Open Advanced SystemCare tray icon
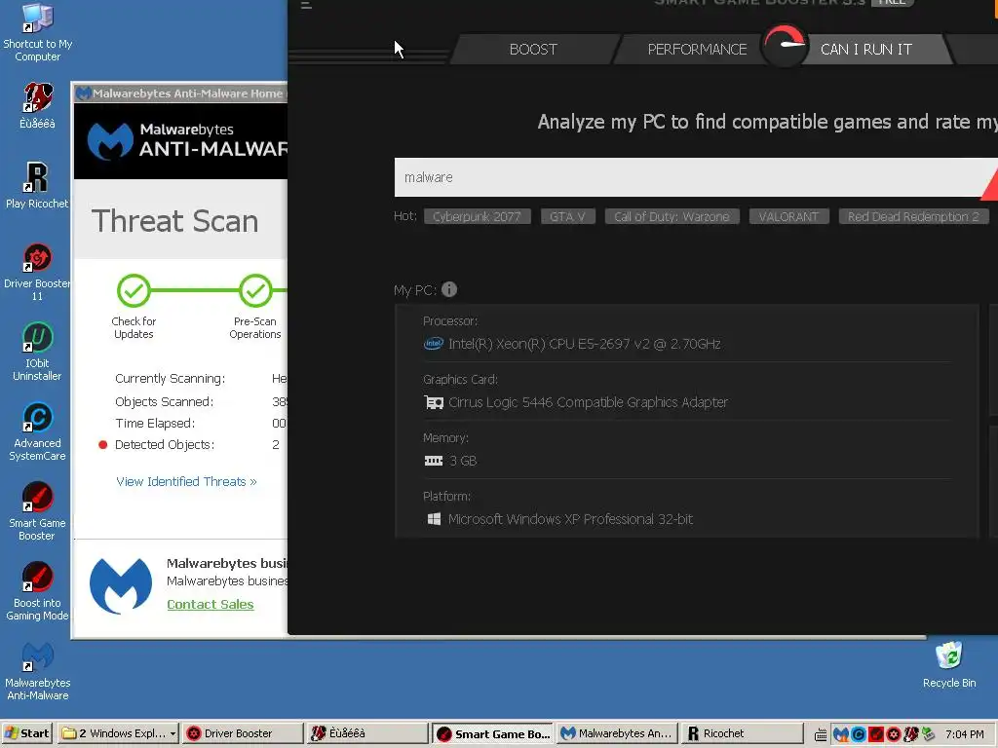 [x=858, y=734]
